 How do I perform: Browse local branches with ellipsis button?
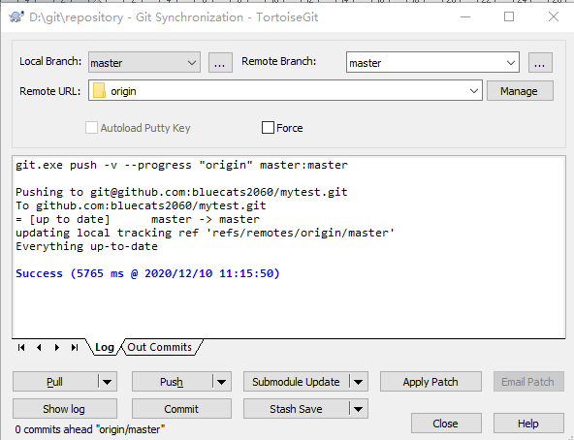(x=220, y=63)
